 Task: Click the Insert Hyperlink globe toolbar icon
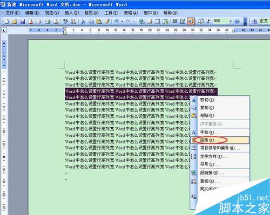pyautogui.click(x=142, y=22)
